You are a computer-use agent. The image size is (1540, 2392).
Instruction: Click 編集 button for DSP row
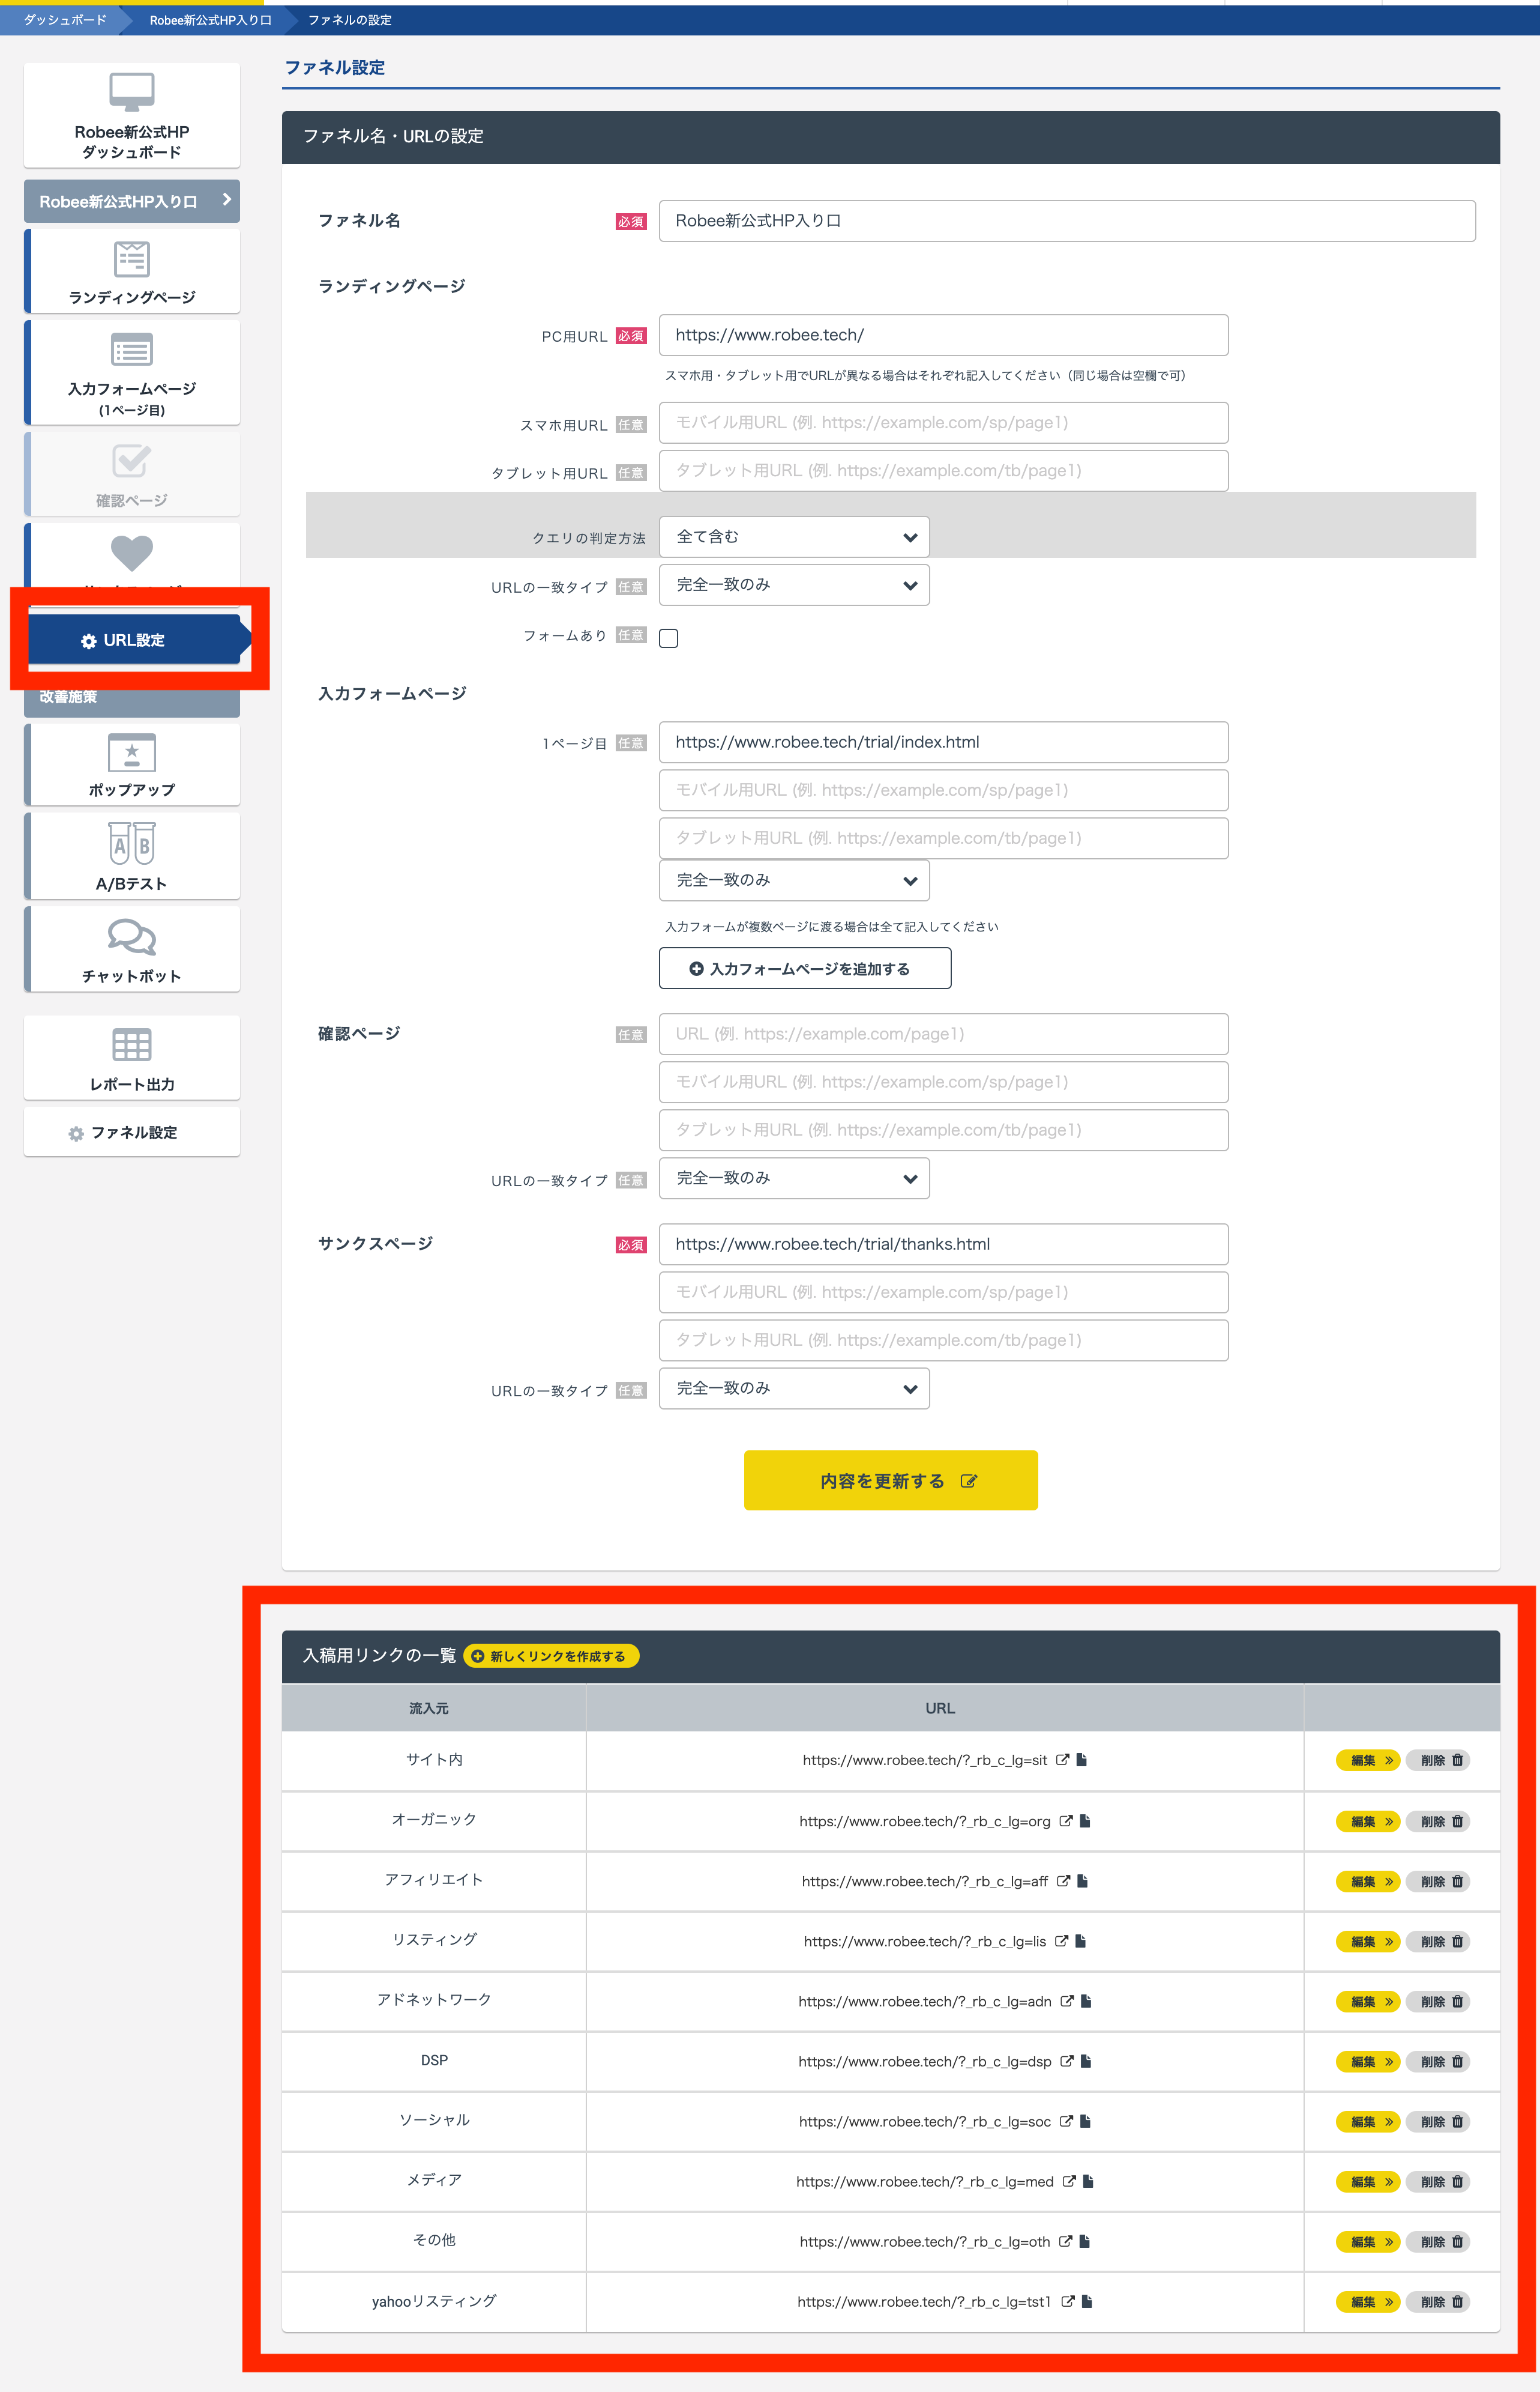pyautogui.click(x=1367, y=2062)
